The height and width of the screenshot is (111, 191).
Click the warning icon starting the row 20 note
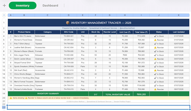click(11, 98)
